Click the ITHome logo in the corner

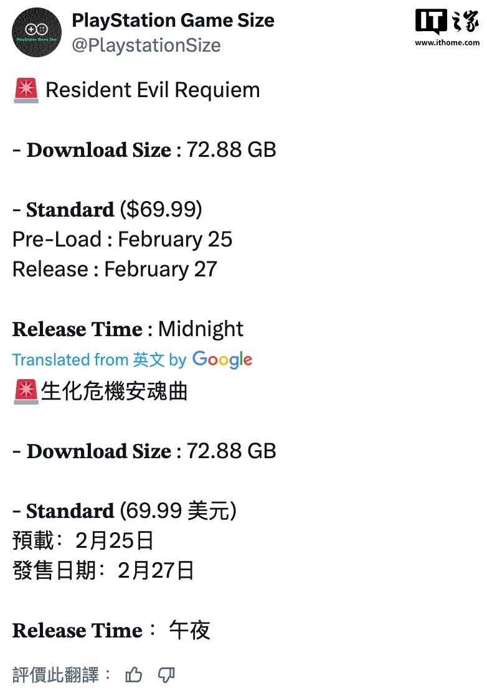(447, 23)
